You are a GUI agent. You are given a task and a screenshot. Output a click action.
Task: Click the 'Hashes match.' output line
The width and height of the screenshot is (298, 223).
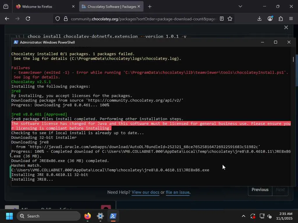coord(26,165)
